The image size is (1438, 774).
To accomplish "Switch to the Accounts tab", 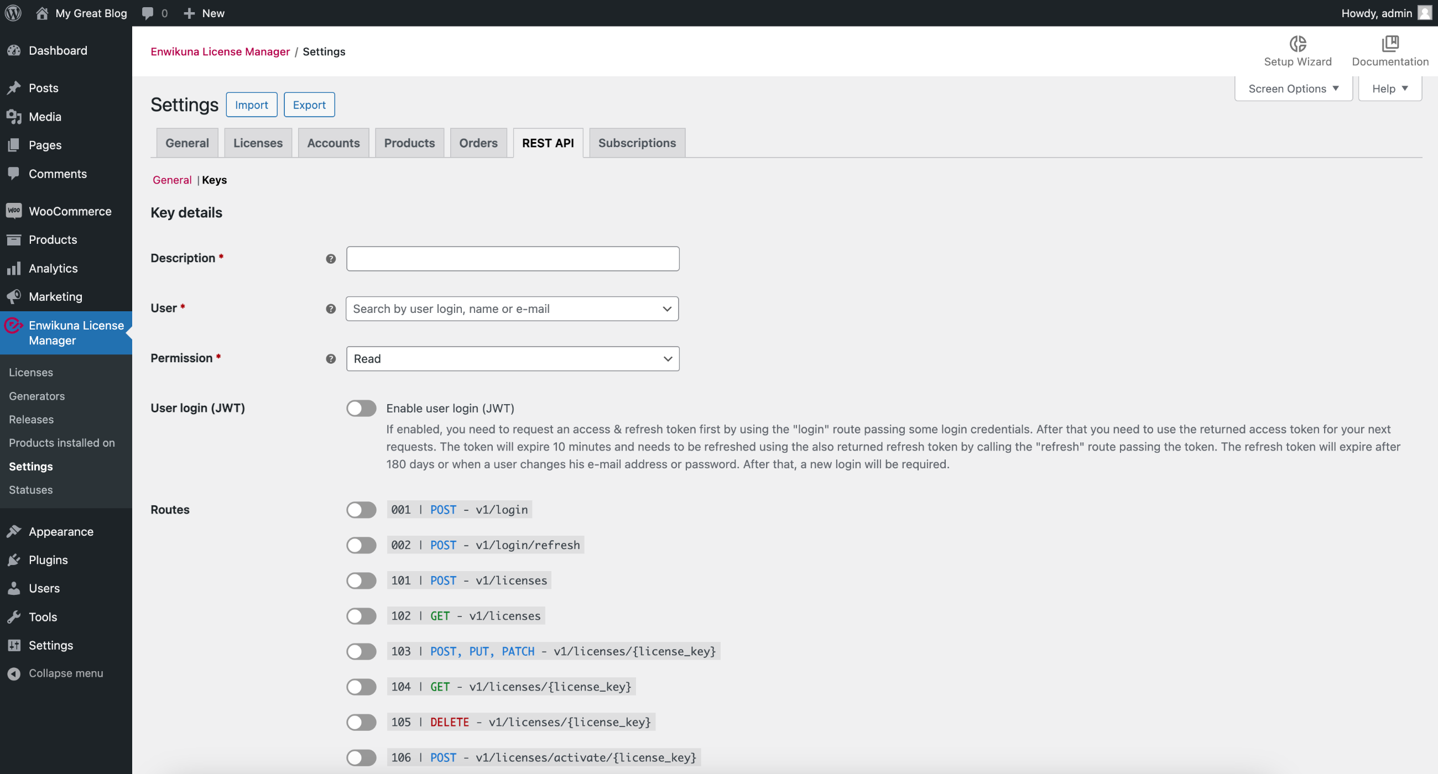I will pos(334,143).
